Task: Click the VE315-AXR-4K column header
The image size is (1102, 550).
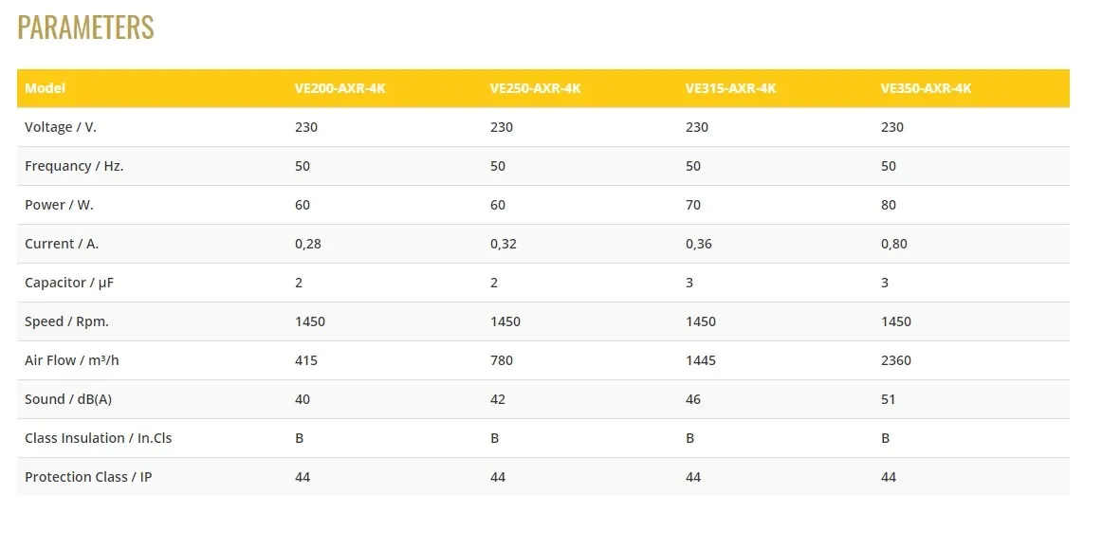Action: coord(731,88)
